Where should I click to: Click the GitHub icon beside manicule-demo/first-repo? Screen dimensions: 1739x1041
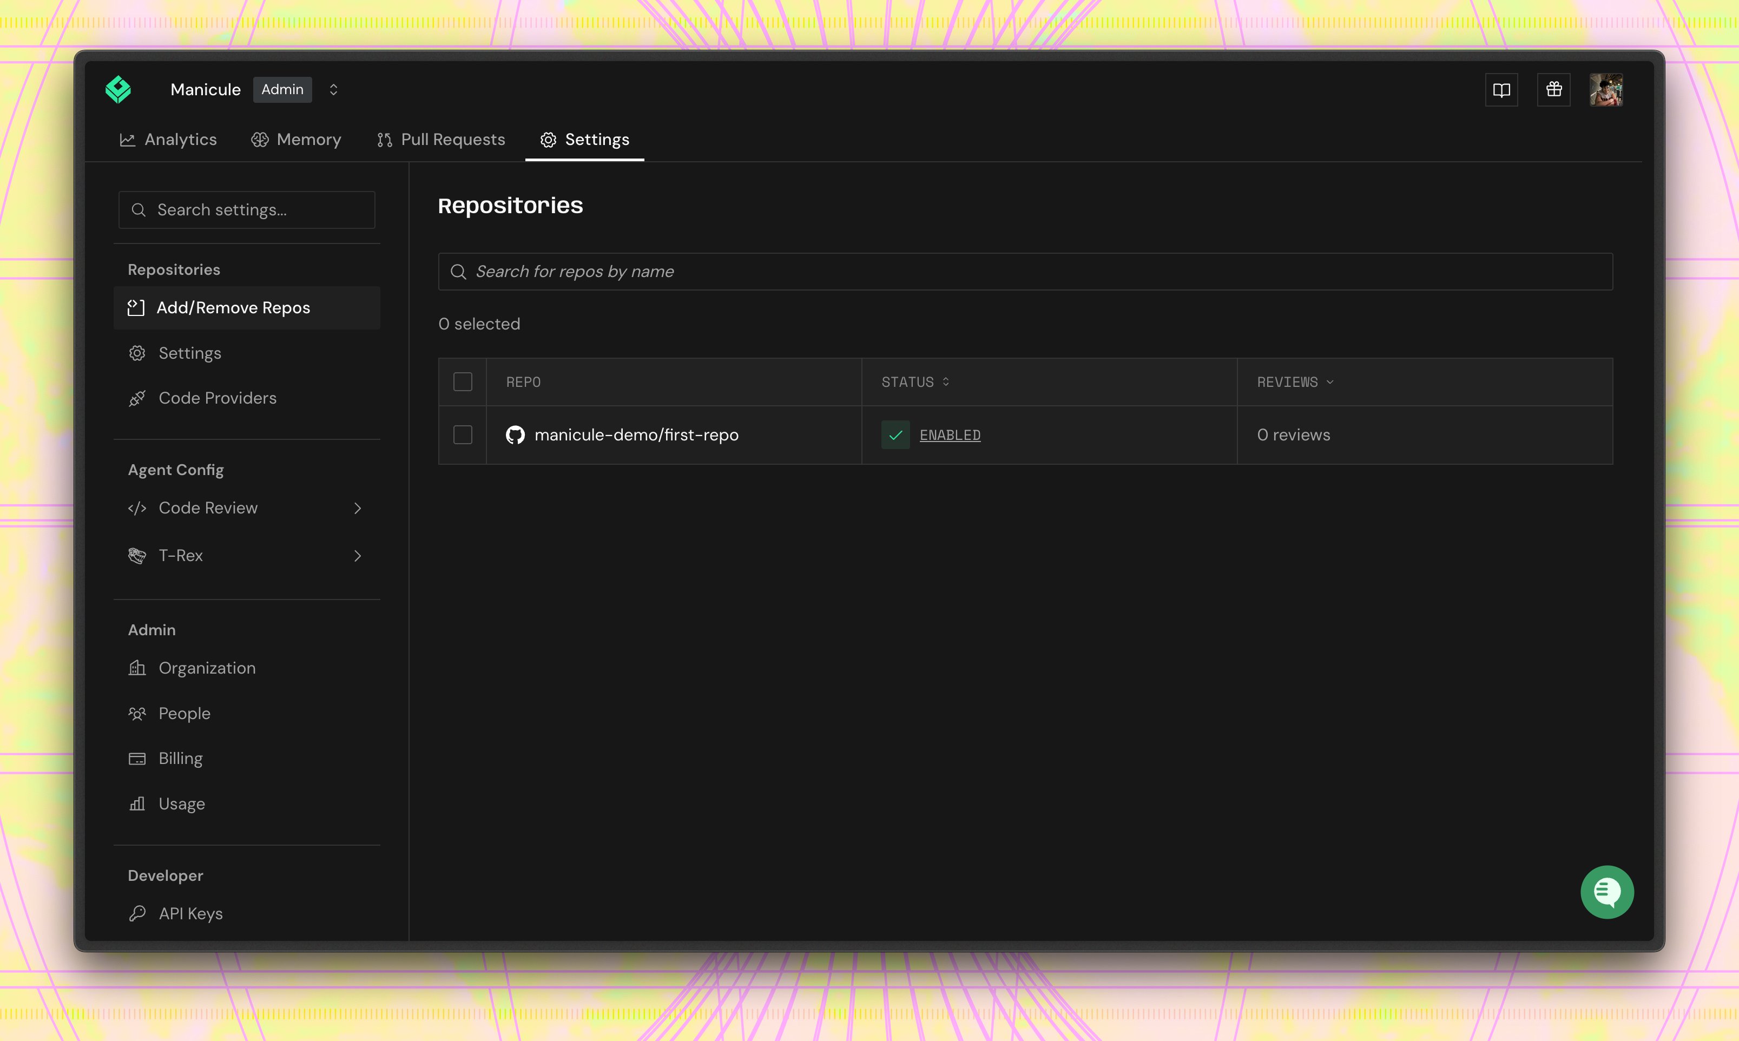tap(515, 435)
